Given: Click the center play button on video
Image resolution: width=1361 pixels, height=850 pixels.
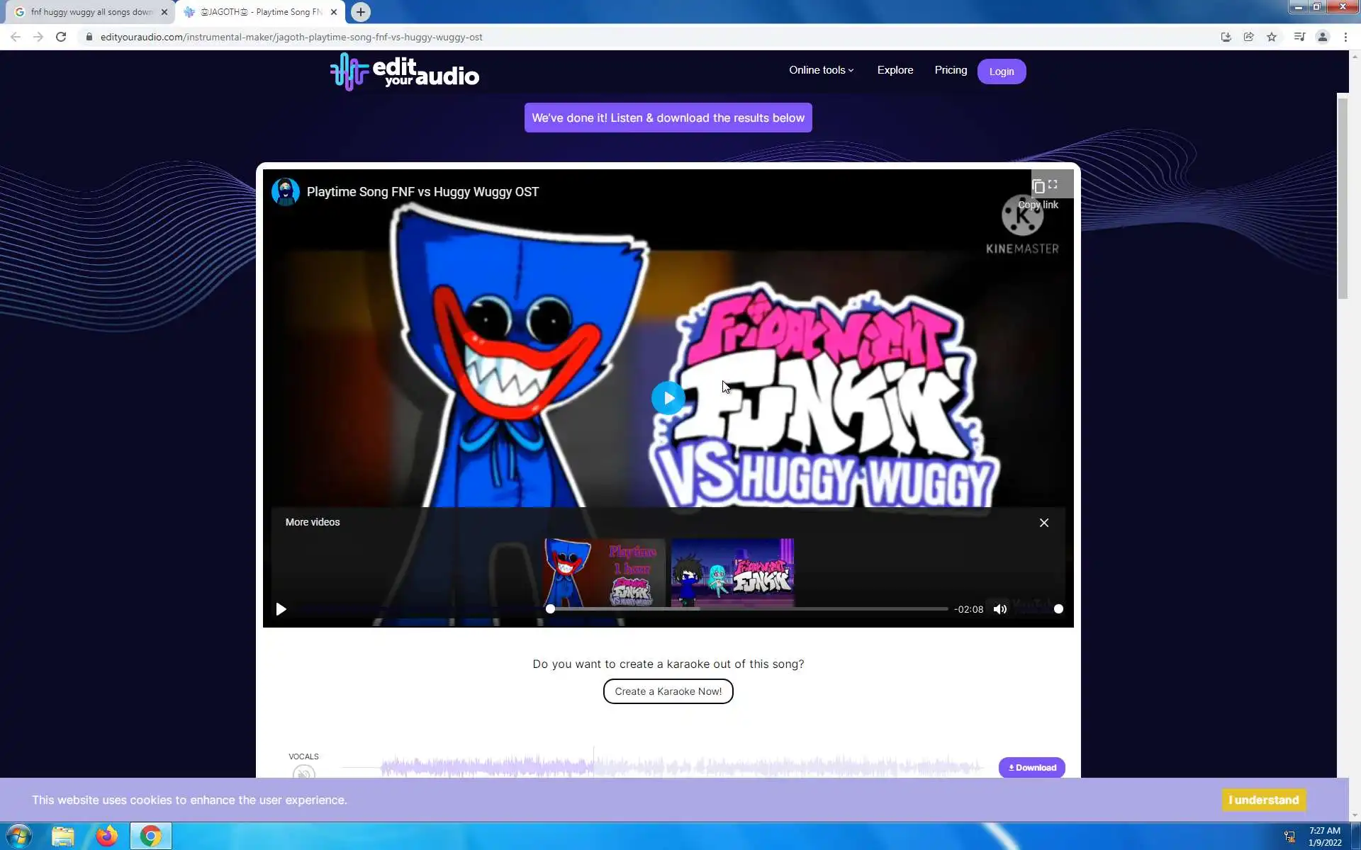Looking at the screenshot, I should tap(668, 398).
